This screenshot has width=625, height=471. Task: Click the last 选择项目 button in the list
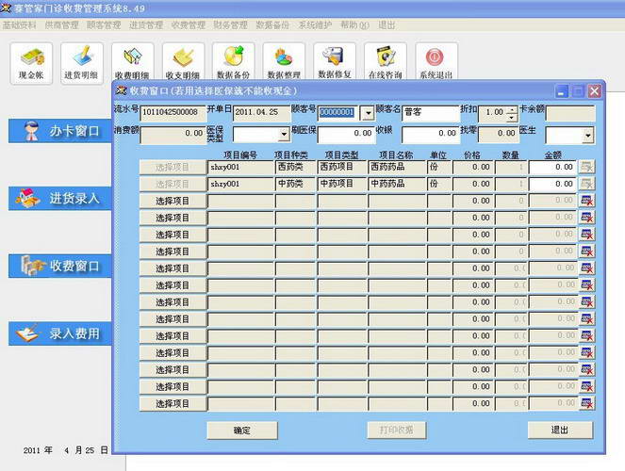[x=173, y=404]
